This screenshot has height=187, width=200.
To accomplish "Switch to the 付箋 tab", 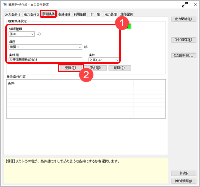I will click(x=95, y=15).
